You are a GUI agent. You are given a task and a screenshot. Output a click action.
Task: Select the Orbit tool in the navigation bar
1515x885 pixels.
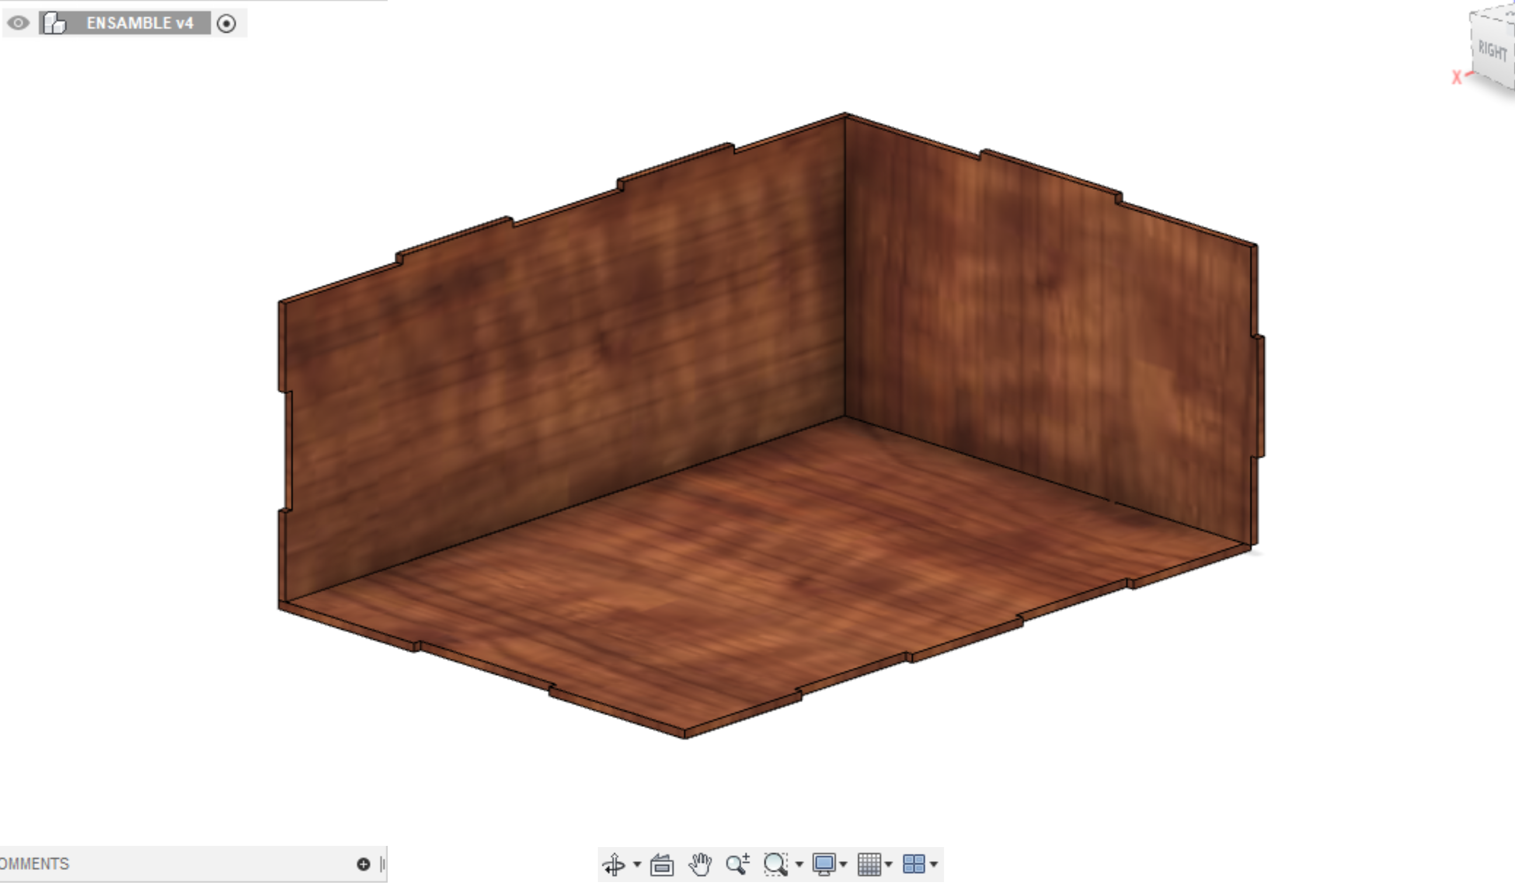point(614,864)
